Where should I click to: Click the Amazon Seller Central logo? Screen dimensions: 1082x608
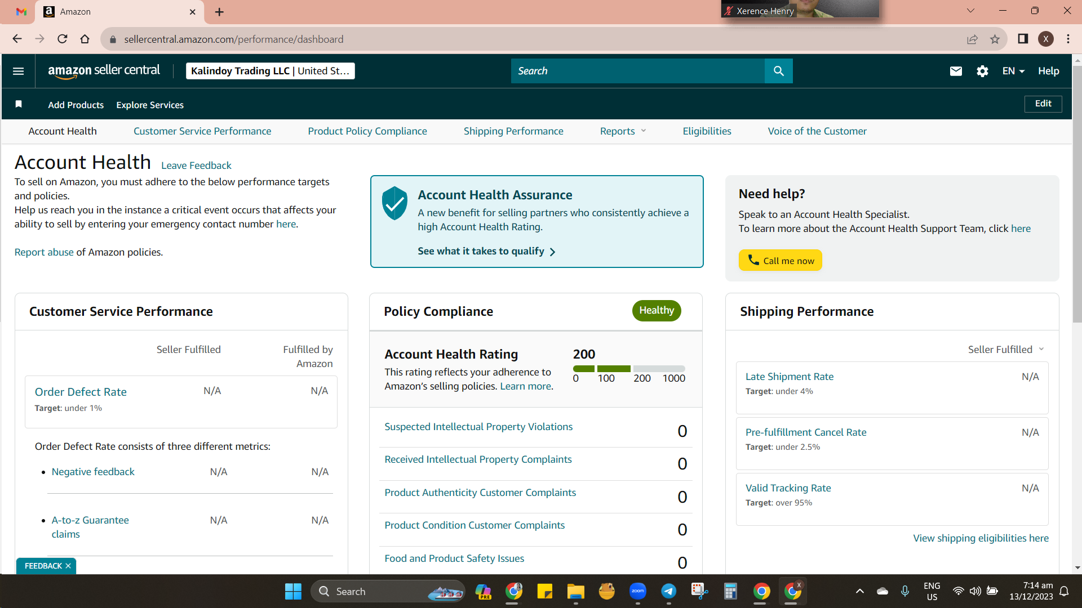[x=104, y=71]
